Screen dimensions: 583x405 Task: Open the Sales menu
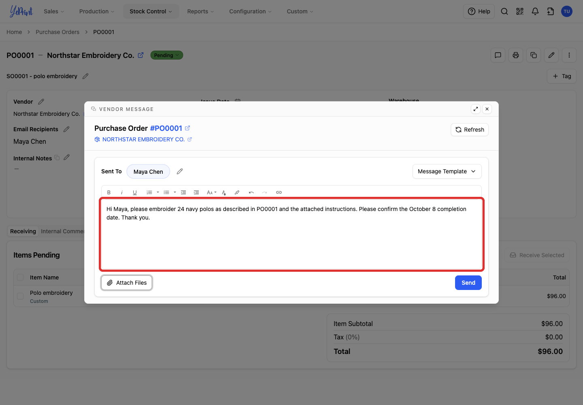pyautogui.click(x=54, y=11)
